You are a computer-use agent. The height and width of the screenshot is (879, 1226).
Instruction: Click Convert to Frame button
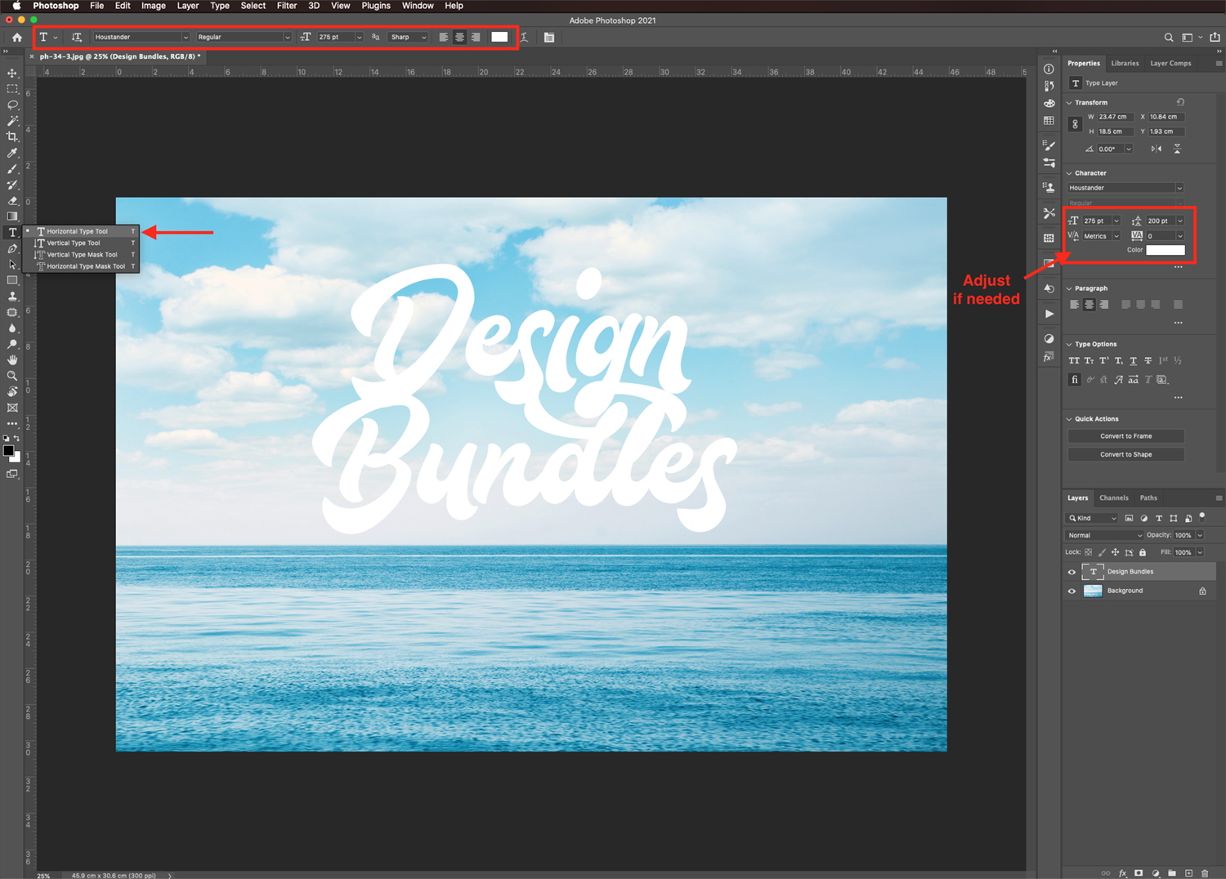pos(1125,436)
